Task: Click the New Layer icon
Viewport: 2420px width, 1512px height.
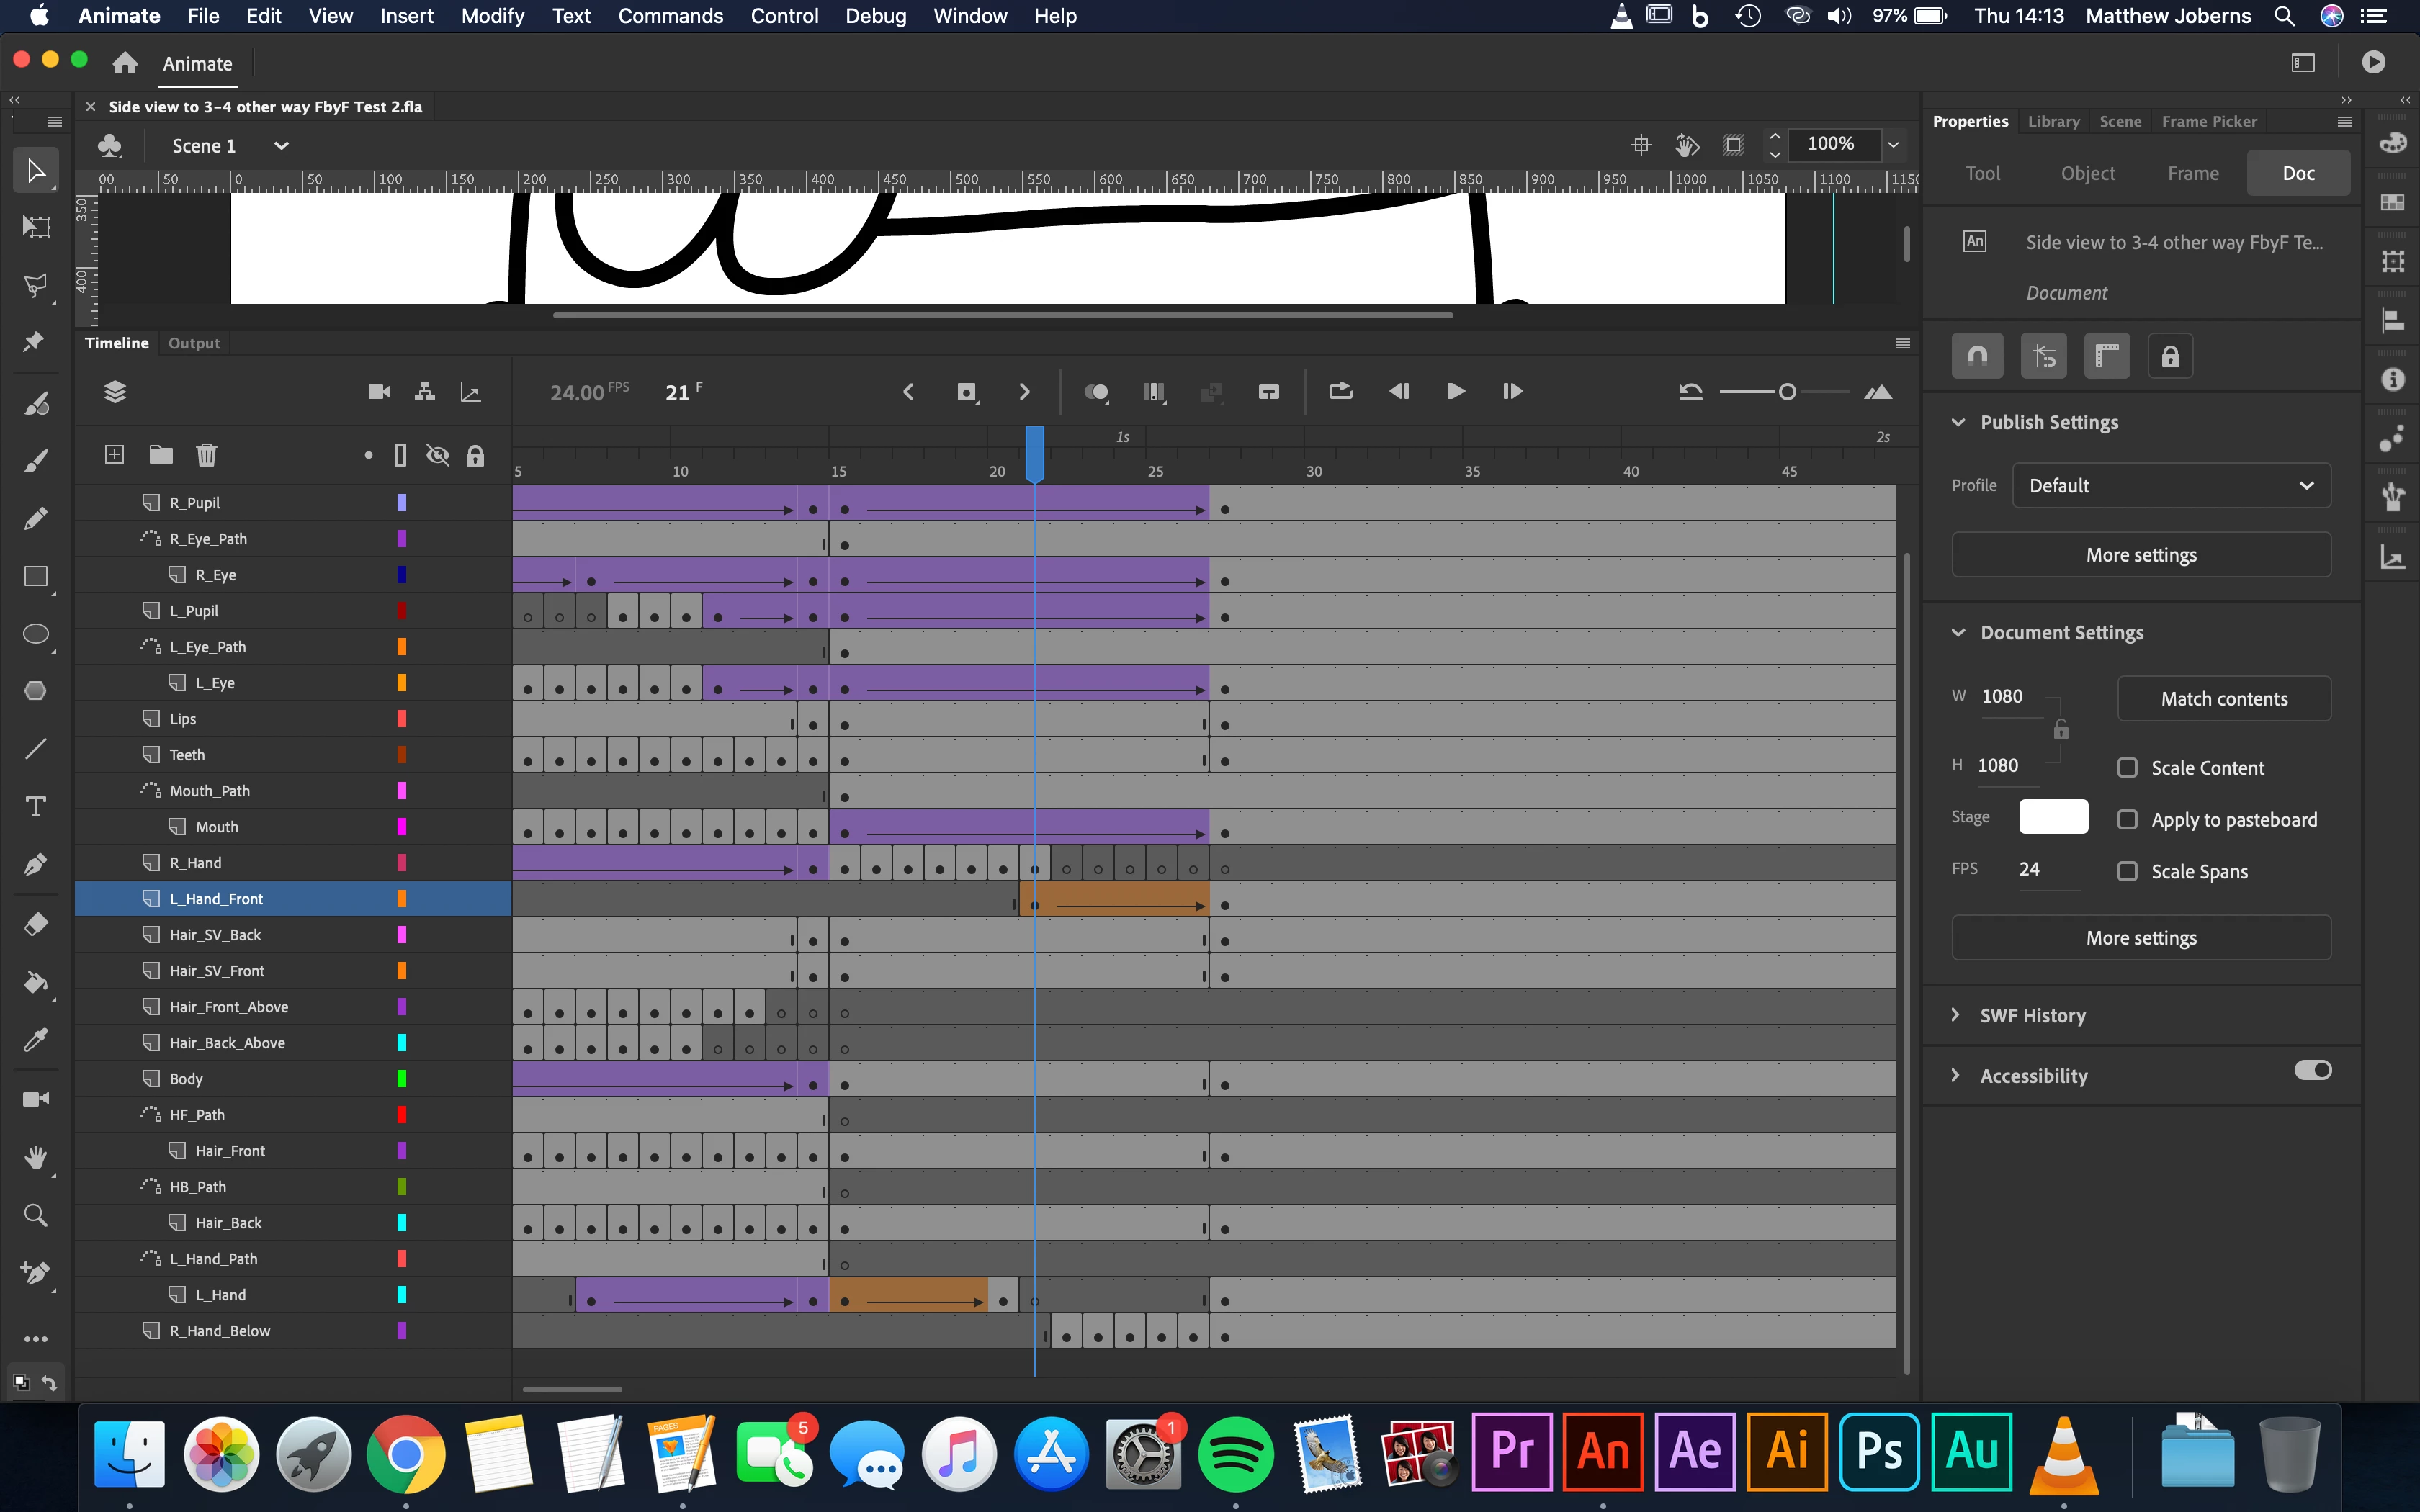Action: (x=114, y=455)
